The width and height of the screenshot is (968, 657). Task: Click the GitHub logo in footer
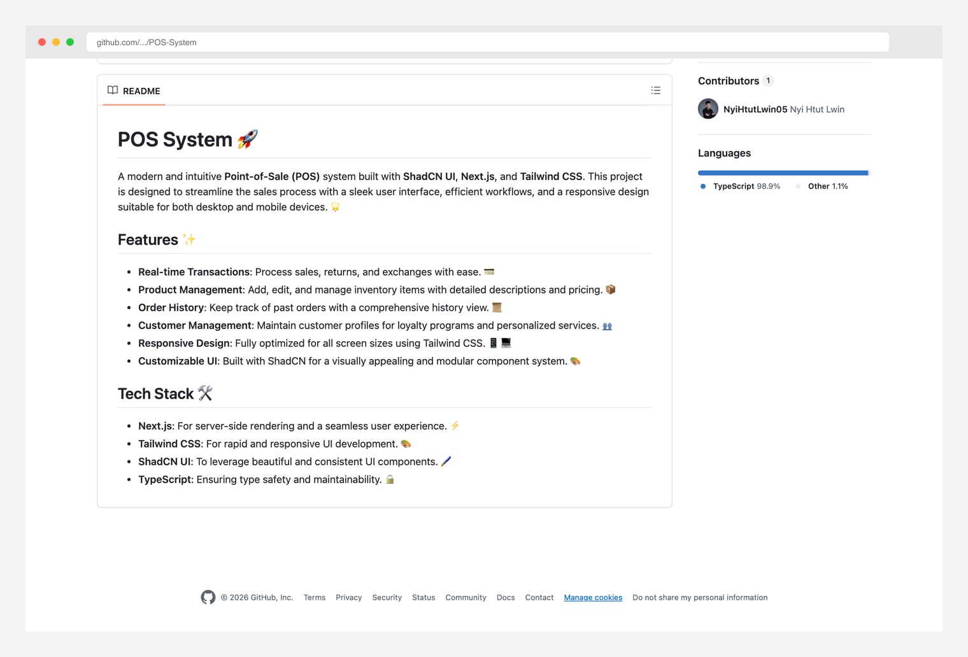click(x=208, y=597)
